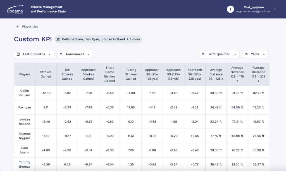The height and width of the screenshot is (171, 286).
Task: Click the Test_upgame account name
Action: (x=254, y=7)
